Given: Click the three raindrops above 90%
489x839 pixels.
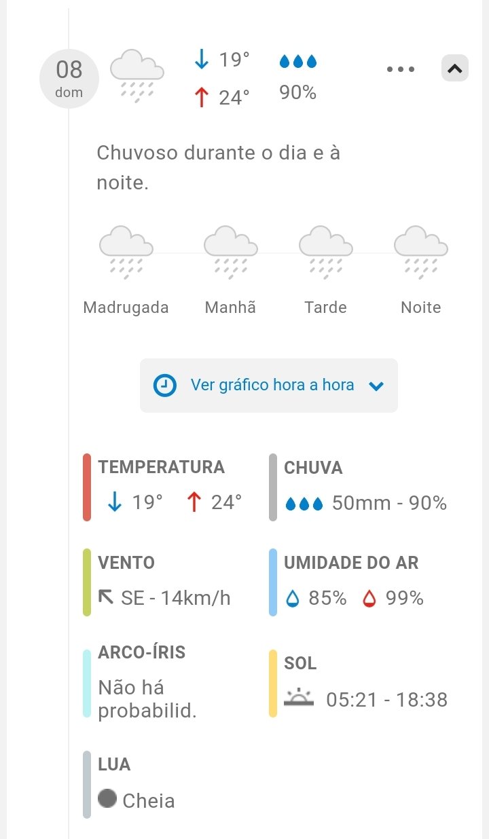Looking at the screenshot, I should point(298,62).
